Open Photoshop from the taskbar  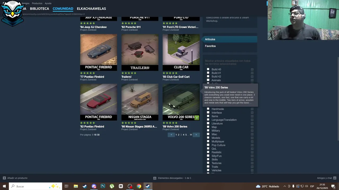pos(103,186)
